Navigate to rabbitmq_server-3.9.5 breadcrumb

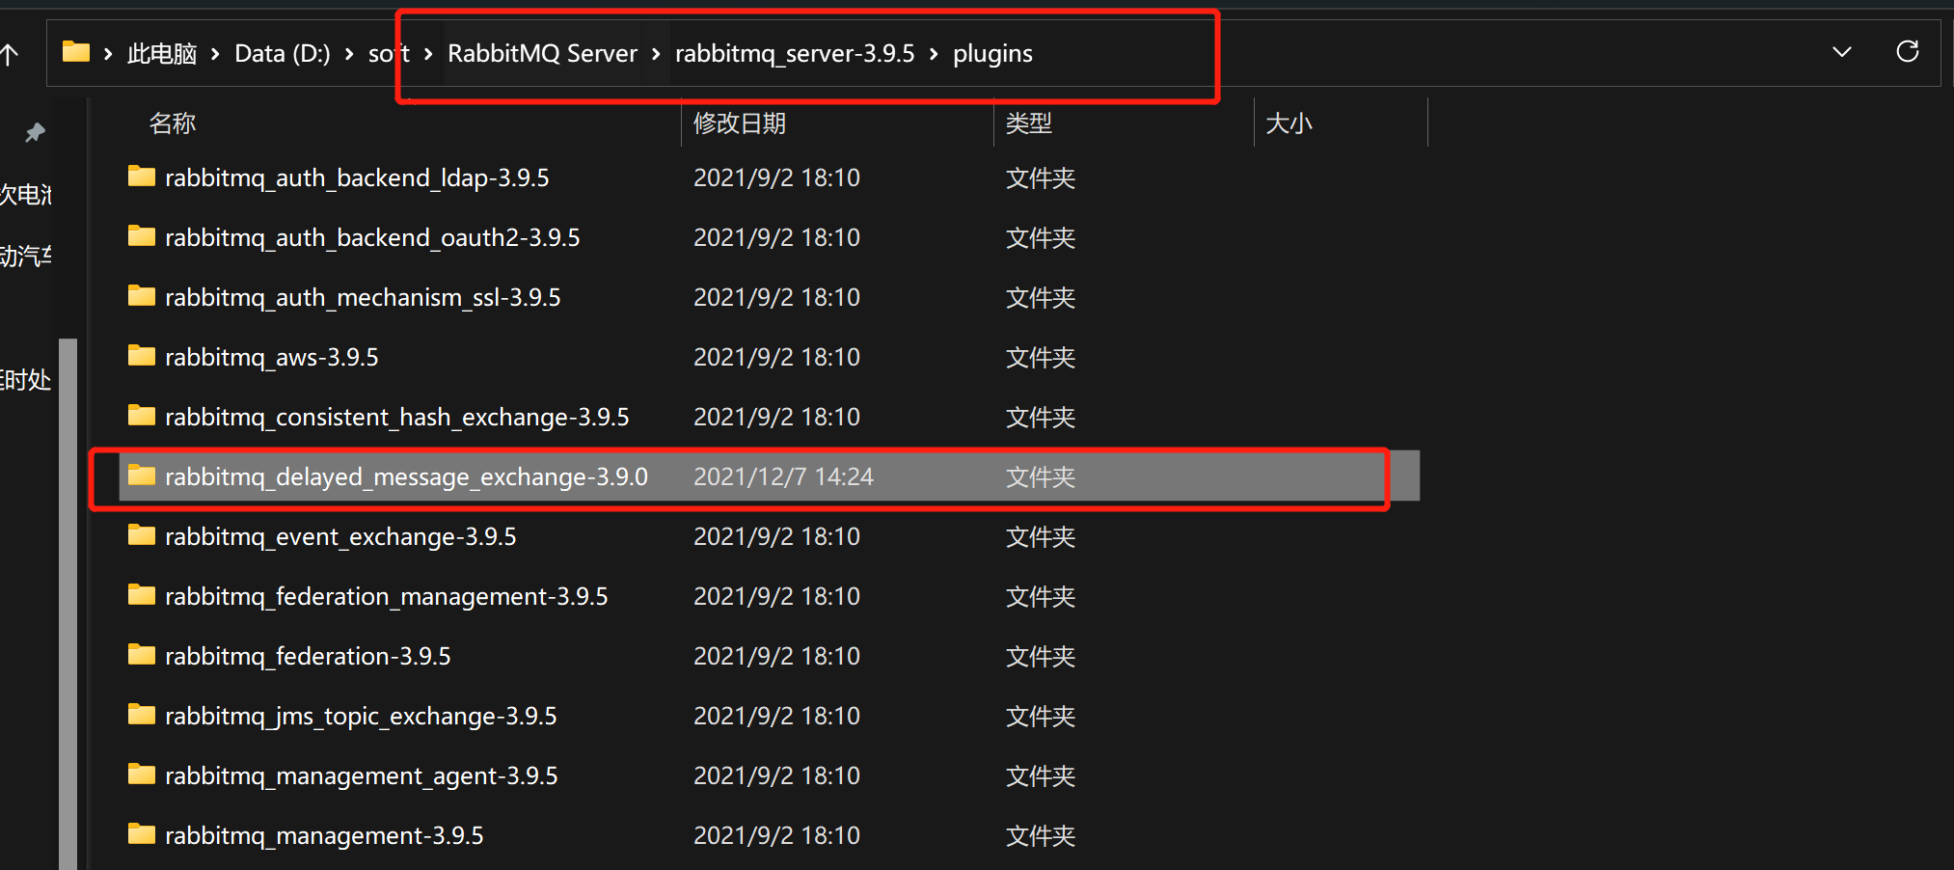click(794, 54)
